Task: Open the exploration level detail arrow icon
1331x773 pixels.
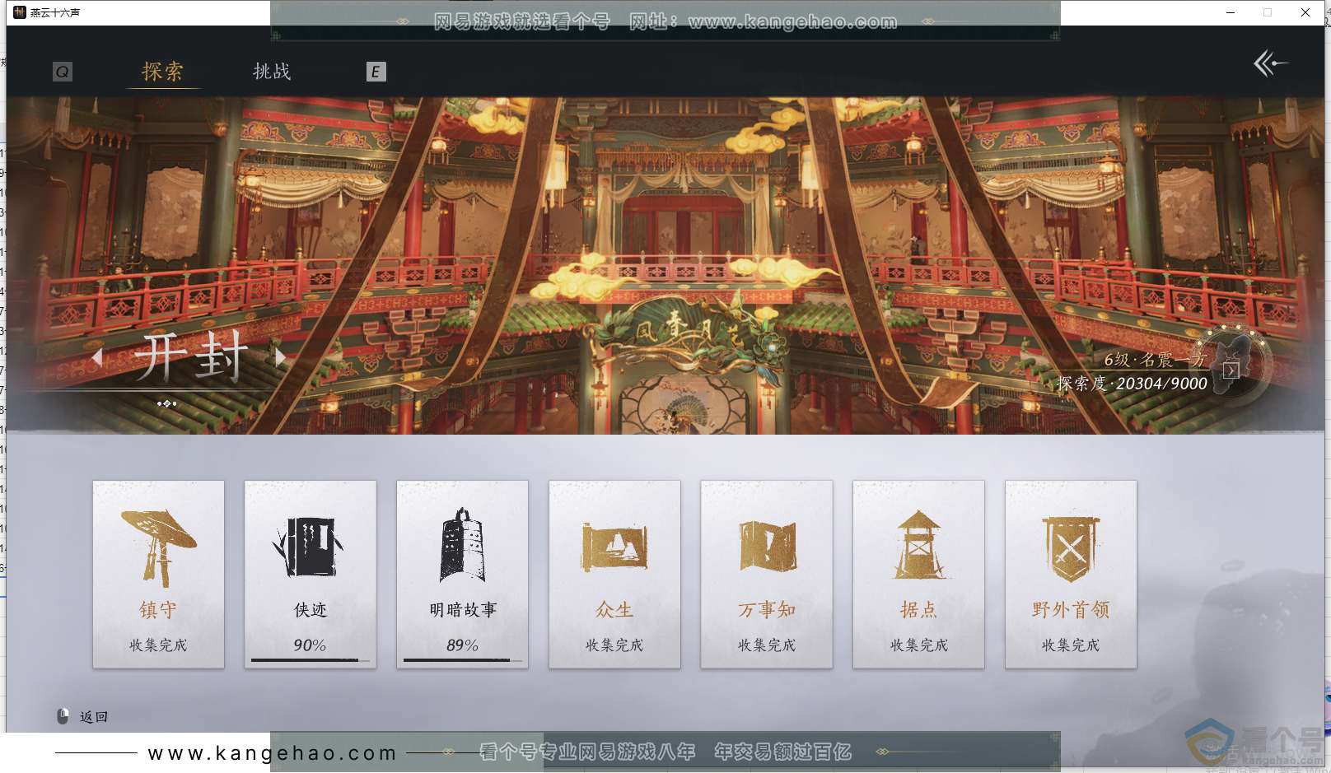Action: tap(1231, 370)
